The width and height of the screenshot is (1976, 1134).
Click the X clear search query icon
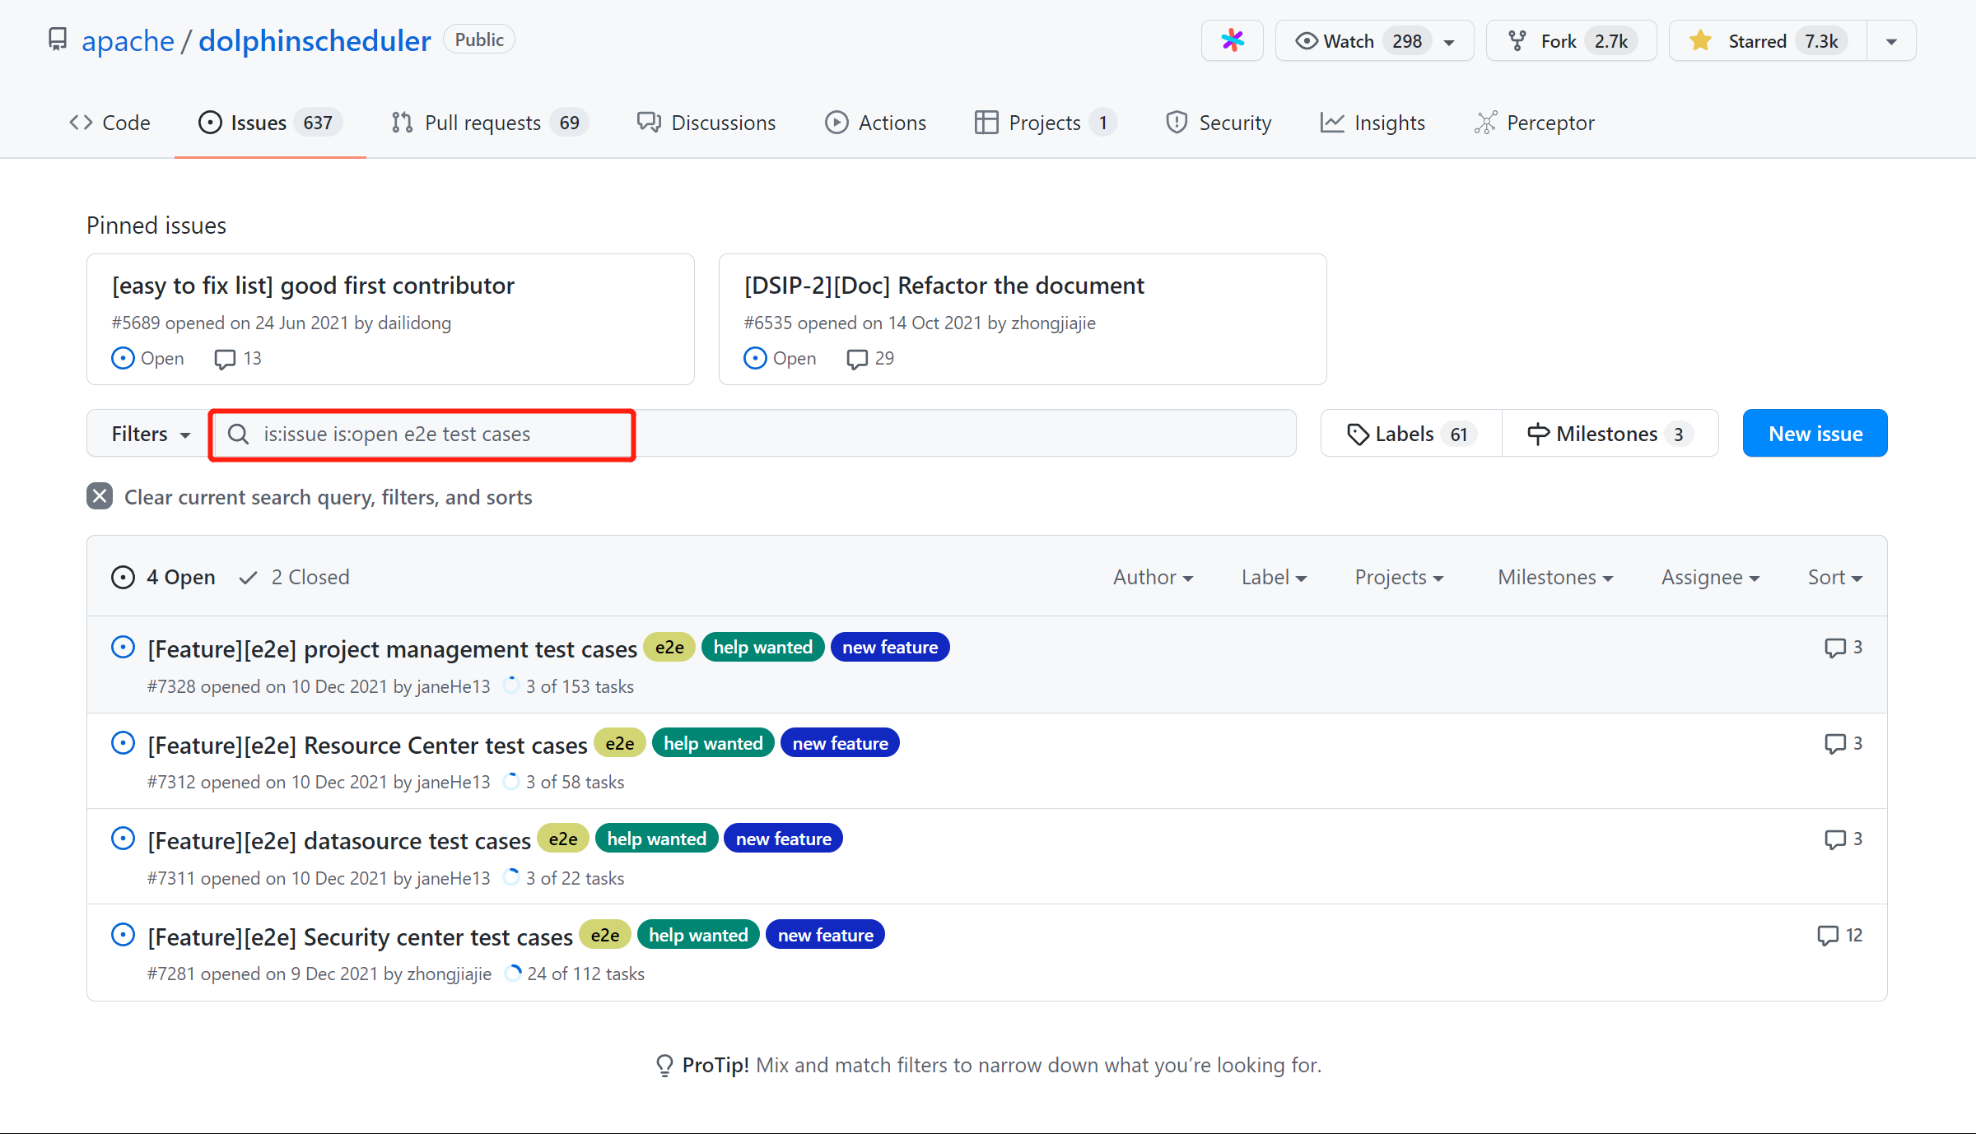pyautogui.click(x=100, y=496)
